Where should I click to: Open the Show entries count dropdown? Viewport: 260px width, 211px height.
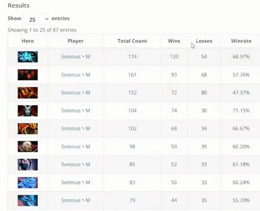coord(36,19)
